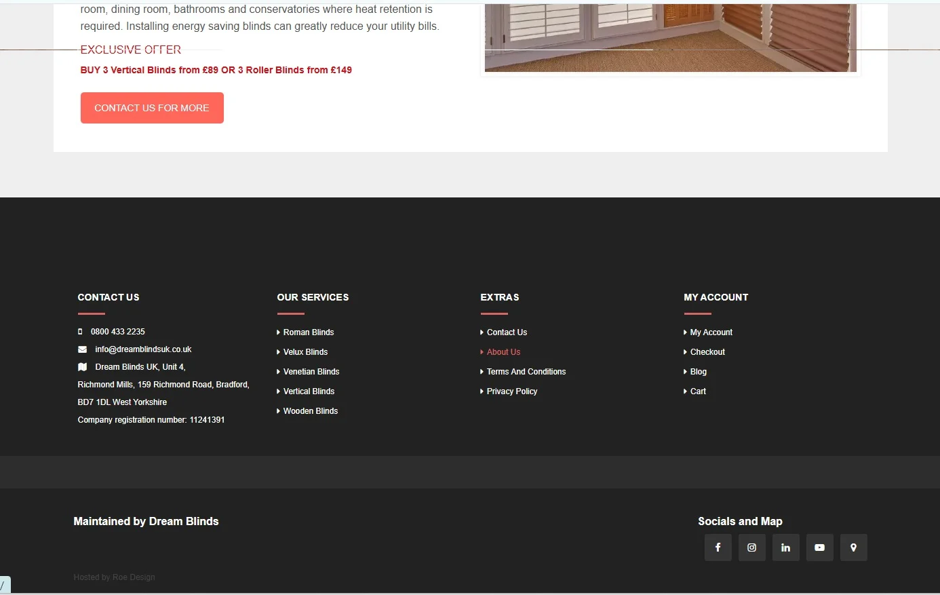940x595 pixels.
Task: Open the Blog link
Action: [698, 372]
